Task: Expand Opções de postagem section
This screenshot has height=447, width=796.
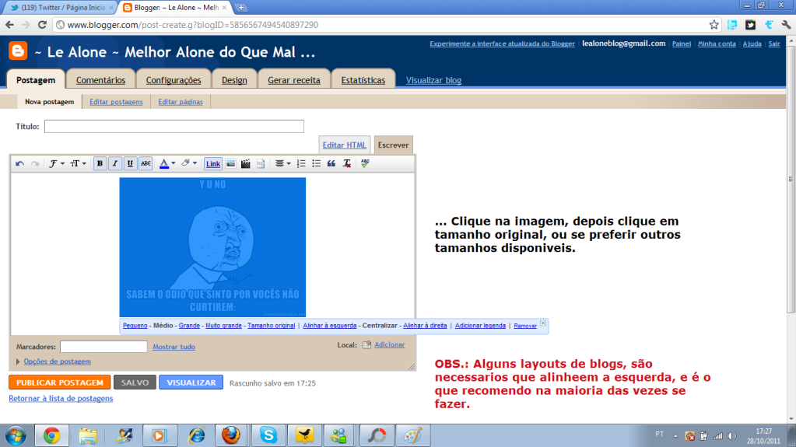Action: (57, 361)
